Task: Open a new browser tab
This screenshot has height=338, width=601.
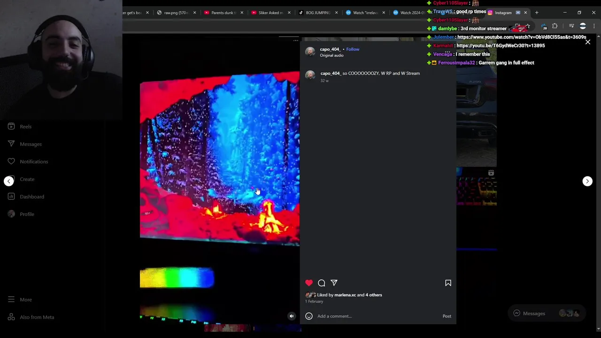Action: [537, 13]
